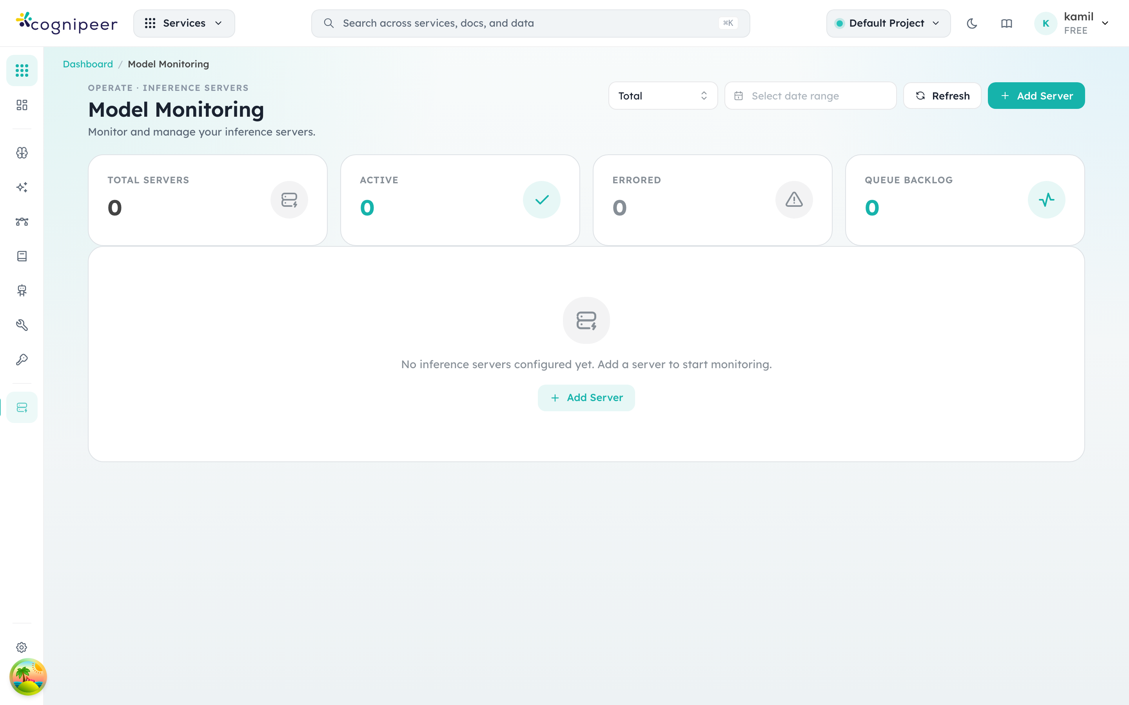Open the sparkles sidebar icon
1129x705 pixels.
click(22, 188)
